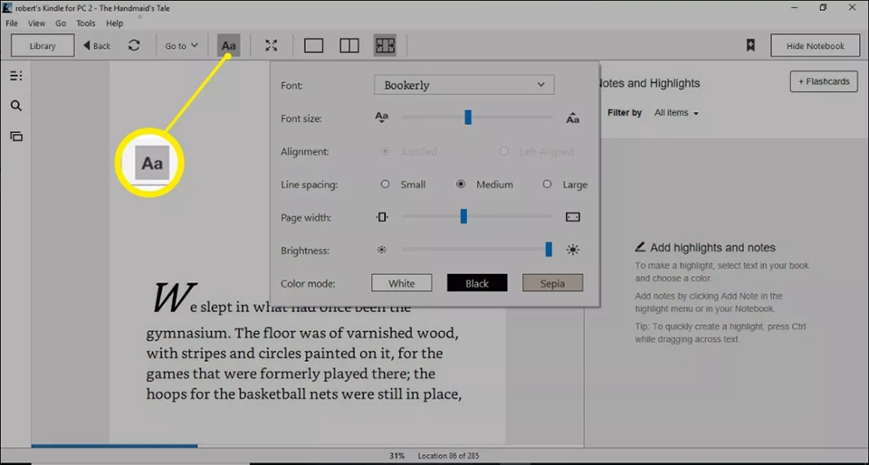The height and width of the screenshot is (465, 869).
Task: Open flashcards icon in left sidebar
Action: [x=16, y=137]
